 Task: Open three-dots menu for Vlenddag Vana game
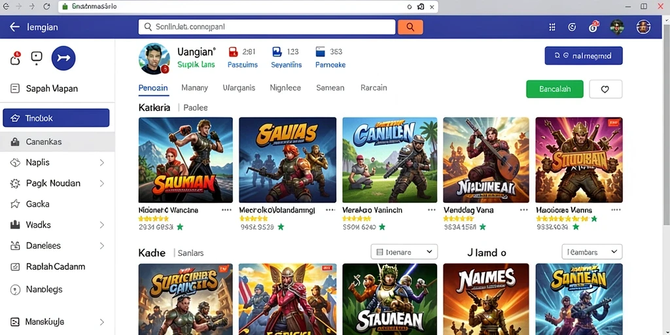pos(523,210)
